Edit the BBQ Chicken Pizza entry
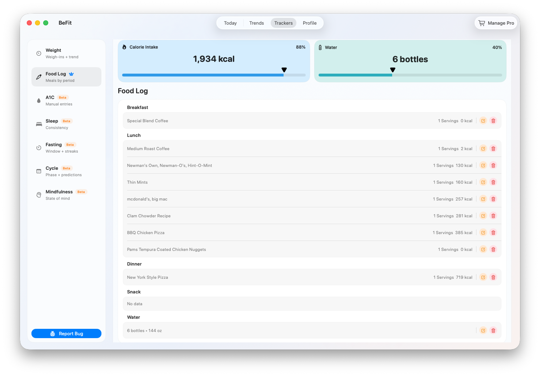 click(x=483, y=233)
